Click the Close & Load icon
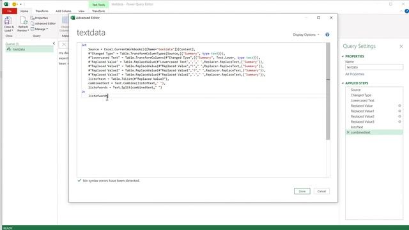 8,20
